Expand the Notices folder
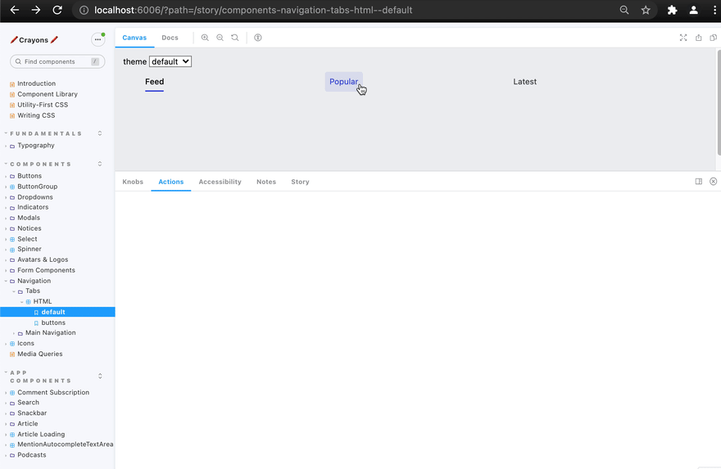The image size is (721, 469). (x=29, y=228)
